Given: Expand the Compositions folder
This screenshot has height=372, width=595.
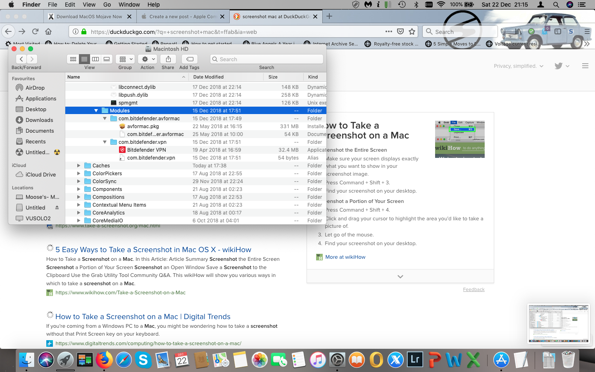Looking at the screenshot, I should (79, 197).
